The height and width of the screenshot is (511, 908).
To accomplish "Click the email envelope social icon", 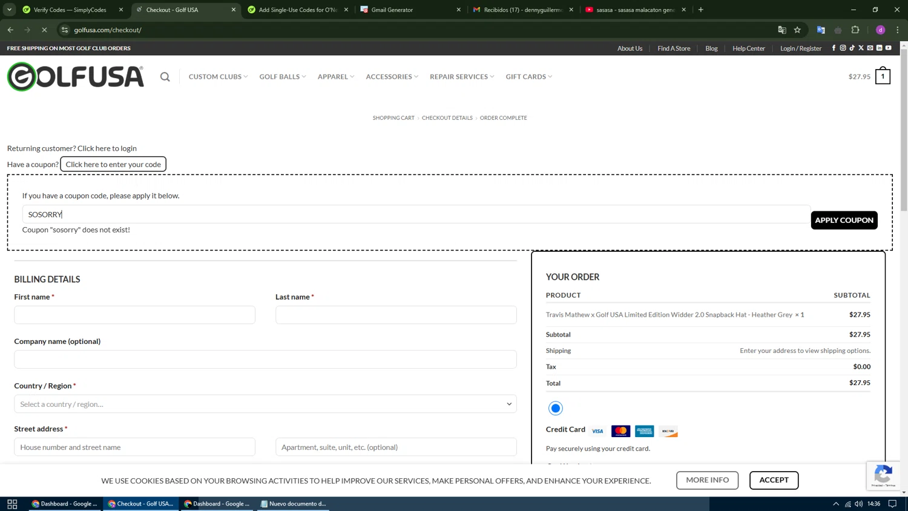I will click(870, 48).
